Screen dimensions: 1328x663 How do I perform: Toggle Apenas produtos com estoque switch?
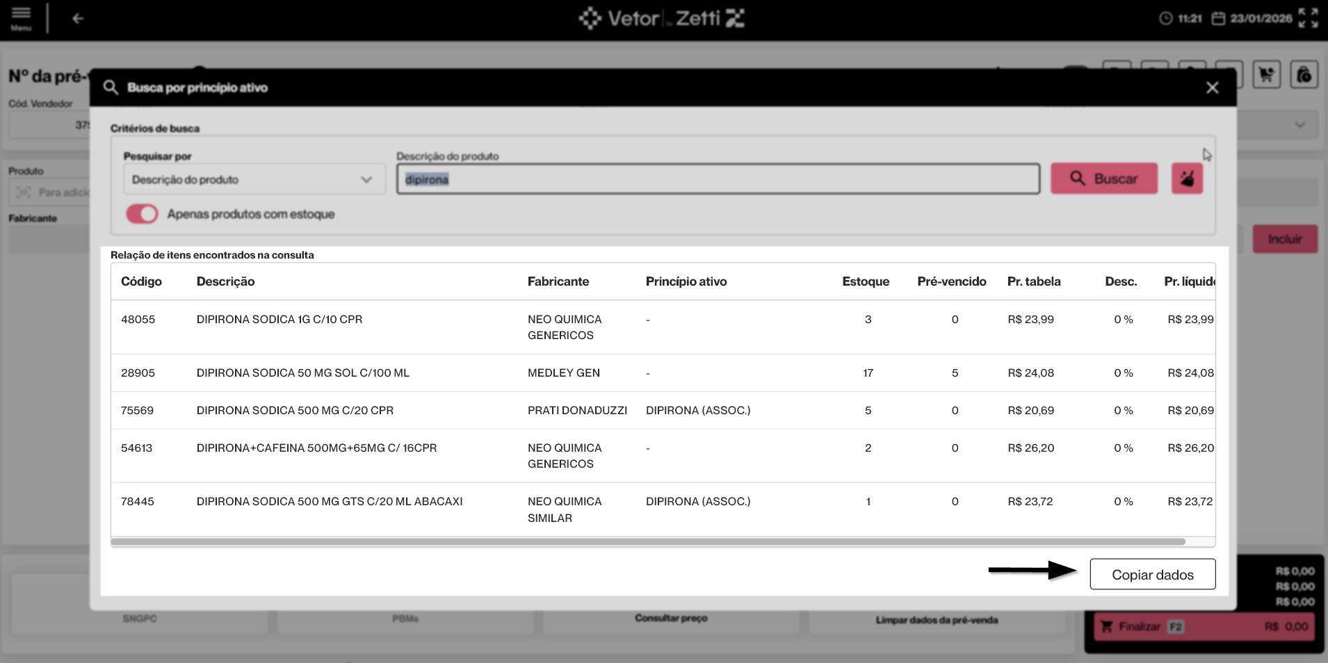tap(142, 214)
